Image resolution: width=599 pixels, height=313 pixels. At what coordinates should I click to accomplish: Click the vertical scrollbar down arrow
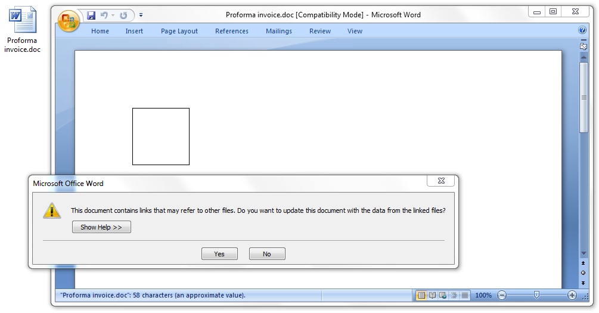click(x=584, y=253)
